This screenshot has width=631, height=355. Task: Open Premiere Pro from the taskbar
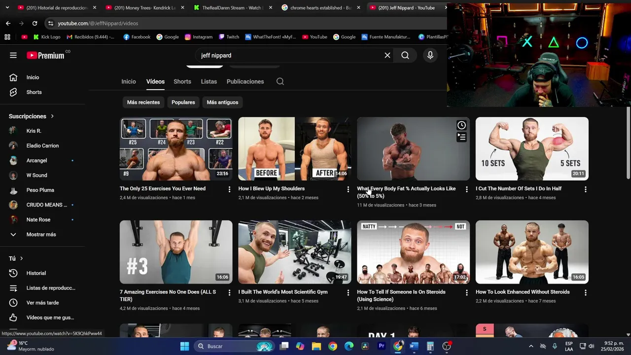click(x=381, y=346)
